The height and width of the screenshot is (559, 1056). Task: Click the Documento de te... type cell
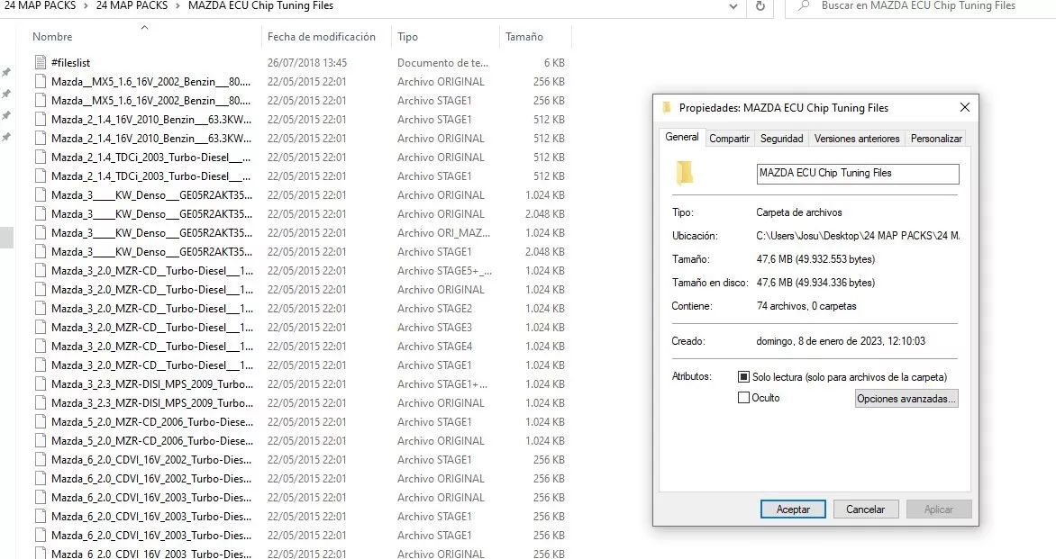(x=442, y=62)
